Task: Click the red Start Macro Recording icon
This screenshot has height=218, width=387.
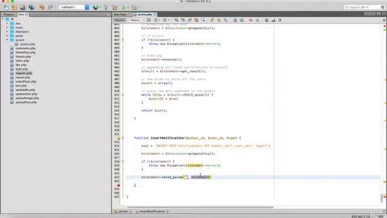Action: pyautogui.click(x=250, y=20)
